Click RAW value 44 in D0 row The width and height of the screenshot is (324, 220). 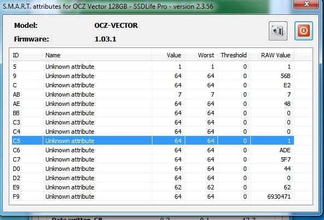point(287,169)
